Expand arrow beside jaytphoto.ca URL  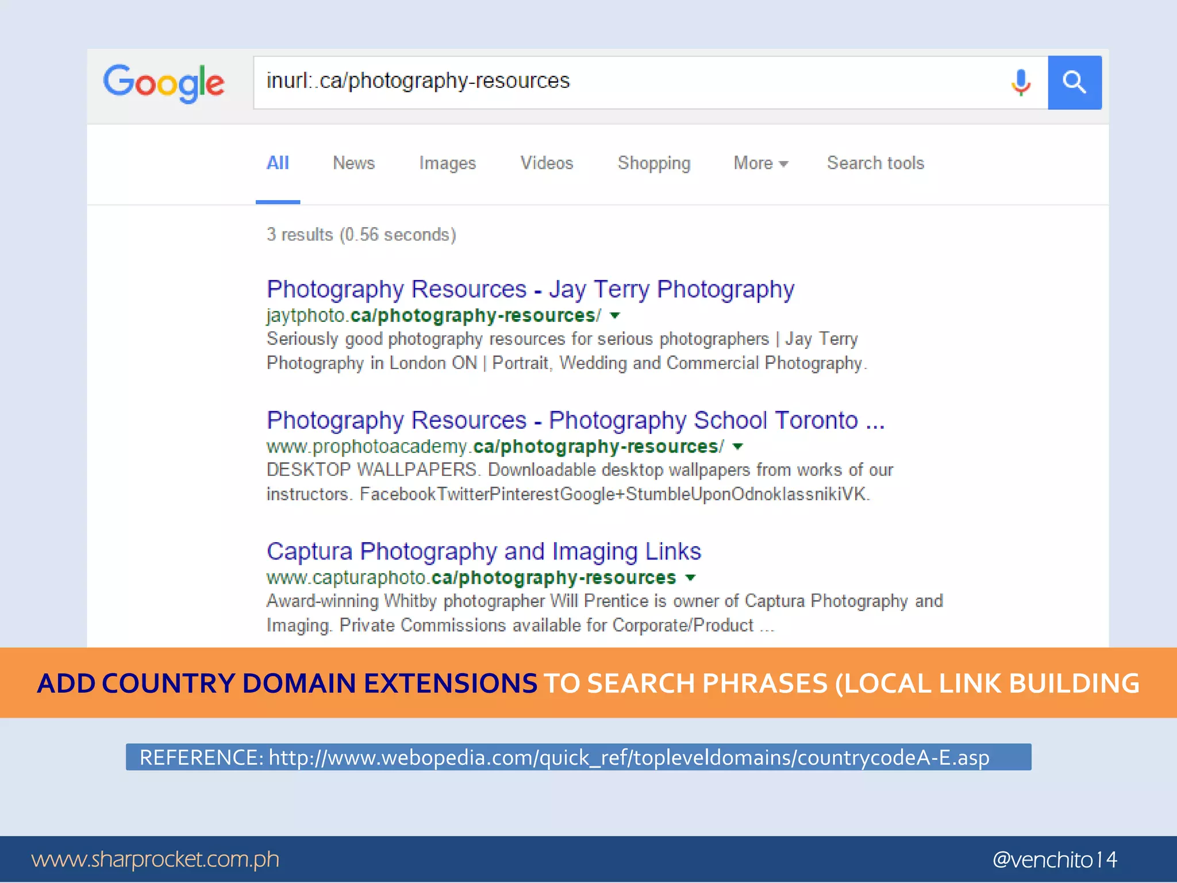pos(615,316)
